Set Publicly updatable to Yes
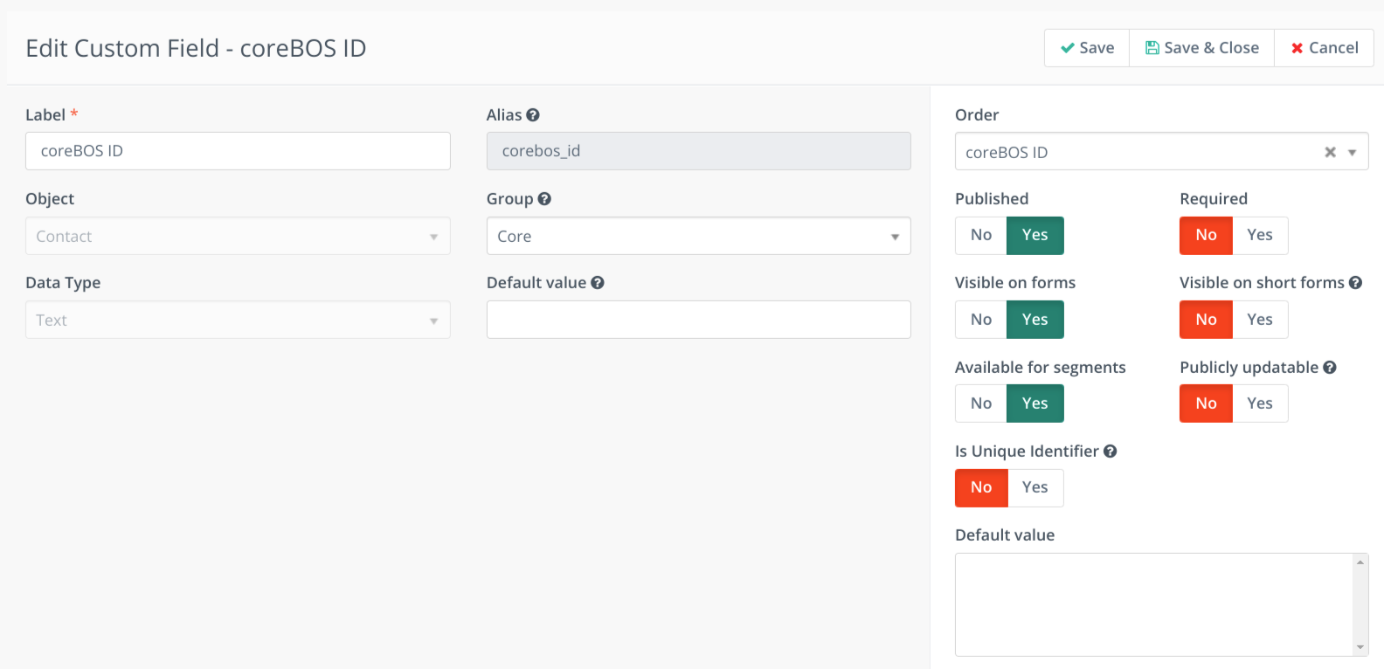The image size is (1384, 669). 1260,403
